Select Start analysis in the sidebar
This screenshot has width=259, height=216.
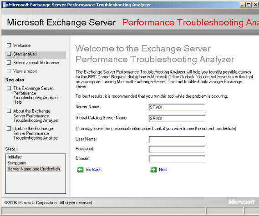(x=25, y=54)
